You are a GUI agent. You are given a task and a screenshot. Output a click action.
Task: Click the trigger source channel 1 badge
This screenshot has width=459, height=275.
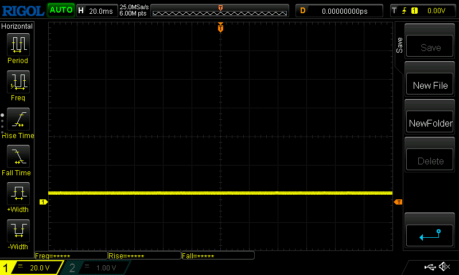[x=414, y=11]
